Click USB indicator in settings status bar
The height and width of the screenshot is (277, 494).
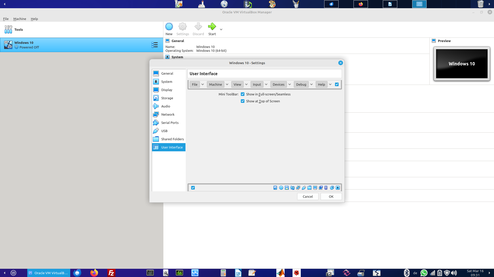(x=304, y=188)
